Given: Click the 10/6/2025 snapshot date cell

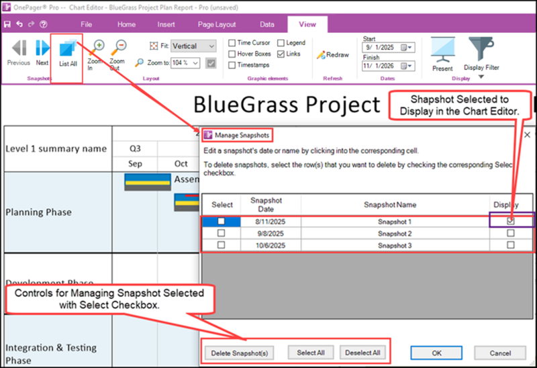Looking at the screenshot, I should point(271,246).
